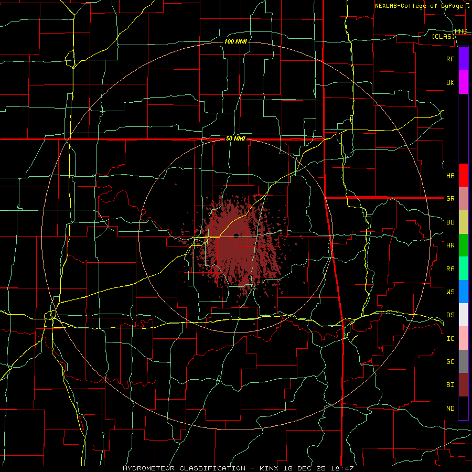Click the BD legend label
Image resolution: width=472 pixels, height=472 pixels.
(450, 222)
